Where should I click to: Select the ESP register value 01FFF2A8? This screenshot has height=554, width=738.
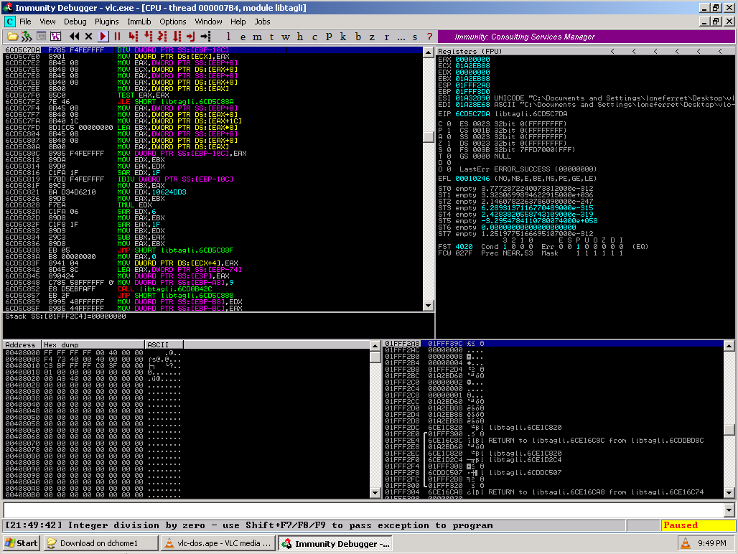[x=472, y=85]
